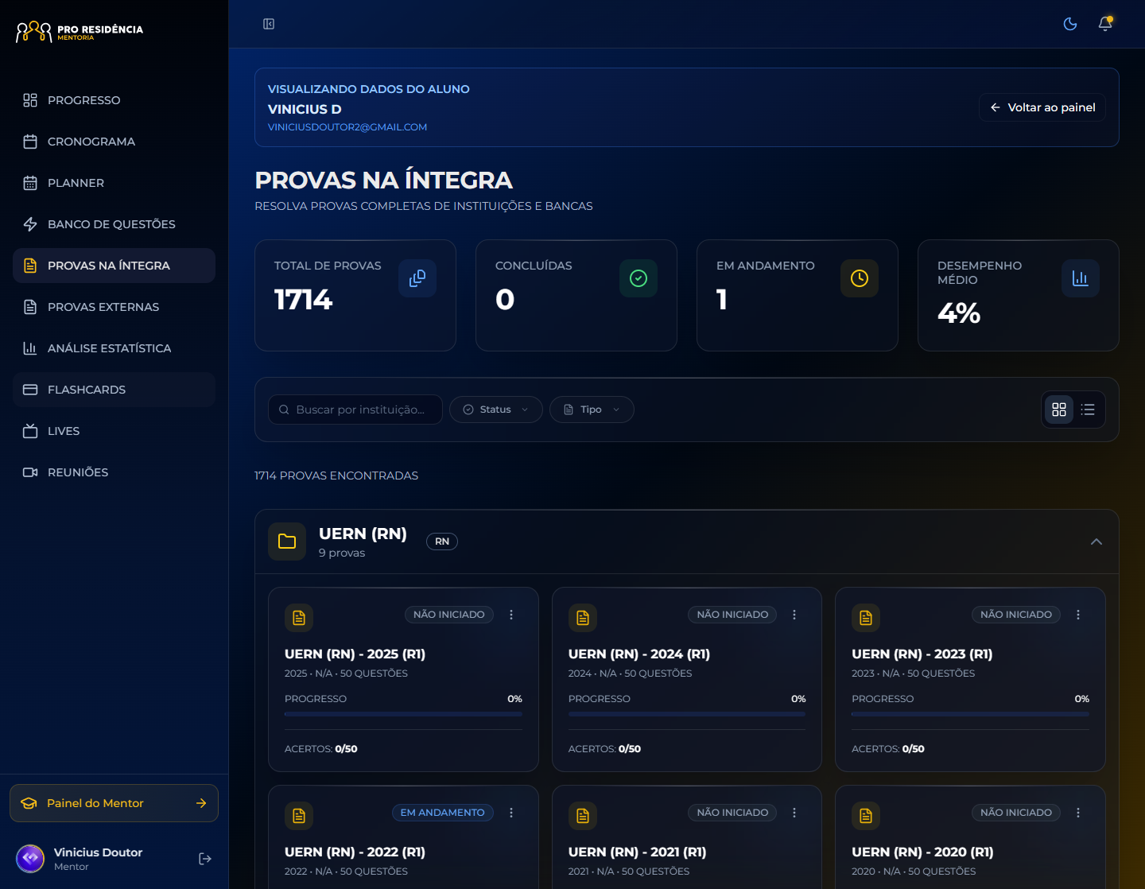Screen dimensions: 1145x889
Task: Click the '1714 provas encontradas' text
Action: click(336, 476)
